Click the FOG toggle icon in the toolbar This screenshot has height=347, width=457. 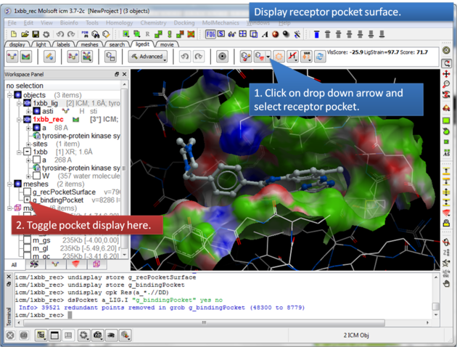(211, 34)
